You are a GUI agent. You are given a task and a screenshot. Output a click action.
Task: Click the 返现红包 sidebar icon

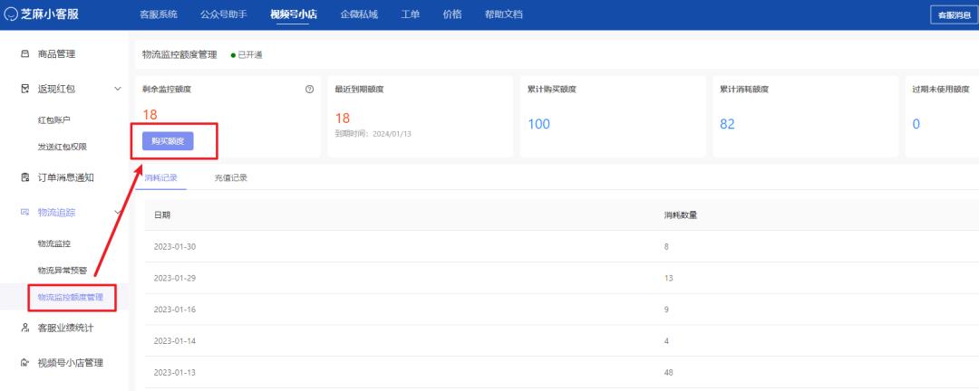(x=24, y=88)
